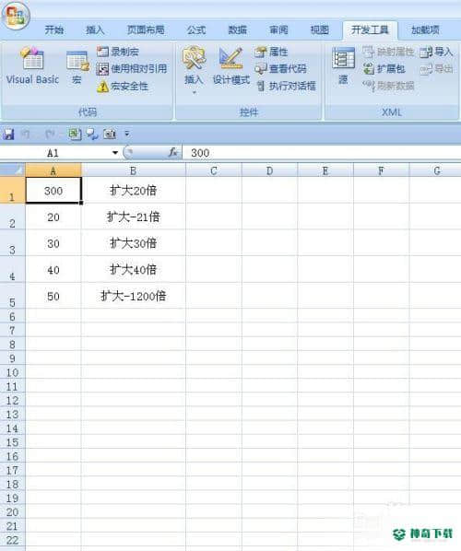The height and width of the screenshot is (551, 461).
Task: Open the Visual Basic editor
Action: pos(32,66)
